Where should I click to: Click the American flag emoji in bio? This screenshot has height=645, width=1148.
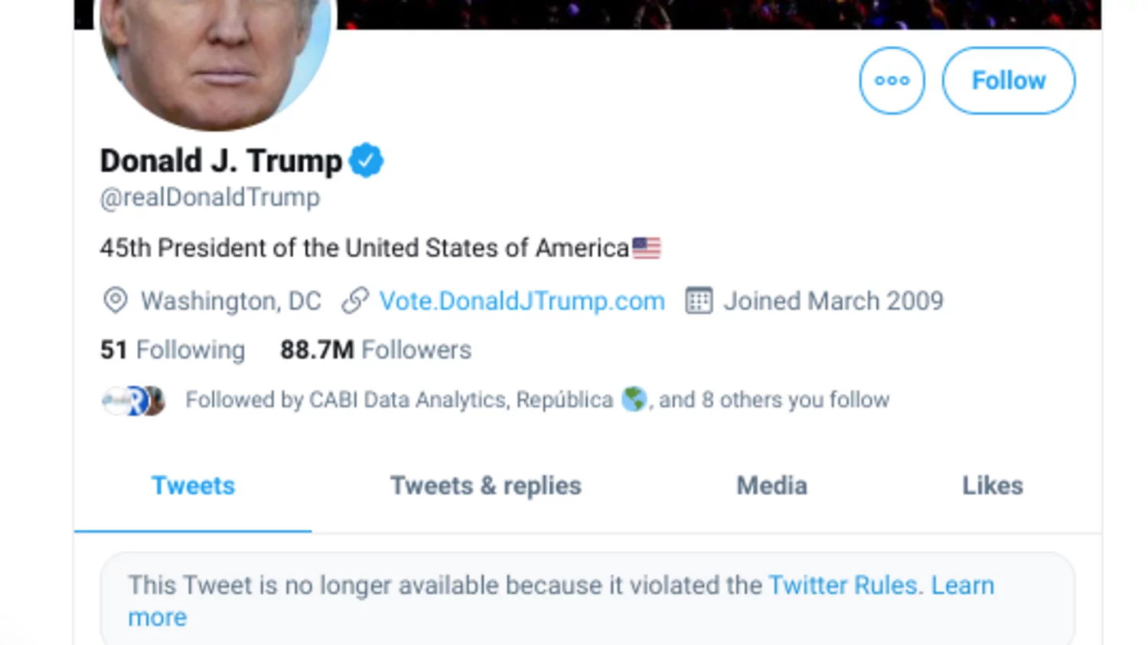click(x=647, y=248)
